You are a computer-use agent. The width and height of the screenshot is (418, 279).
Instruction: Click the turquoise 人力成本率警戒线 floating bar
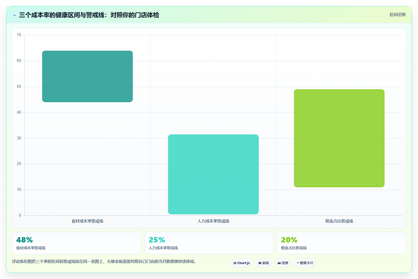click(x=213, y=174)
